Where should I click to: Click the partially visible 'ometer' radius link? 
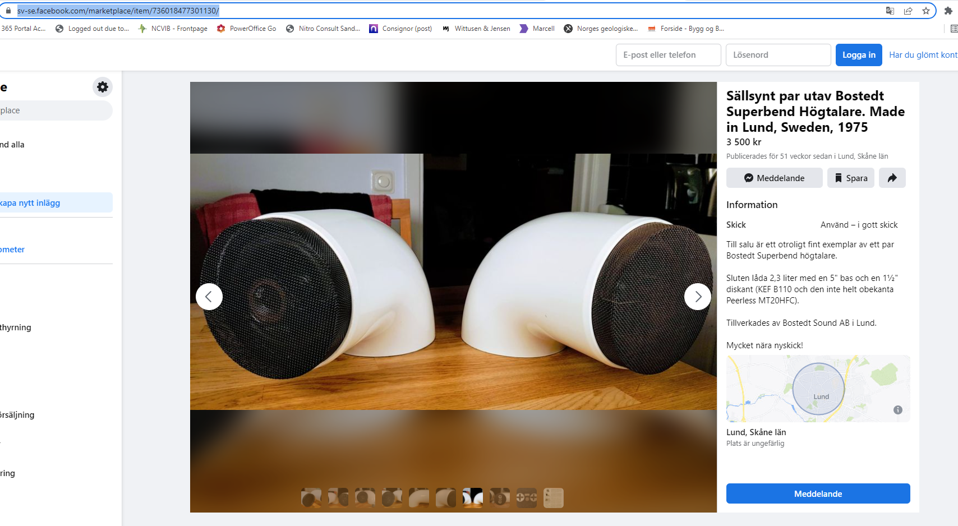click(x=12, y=250)
